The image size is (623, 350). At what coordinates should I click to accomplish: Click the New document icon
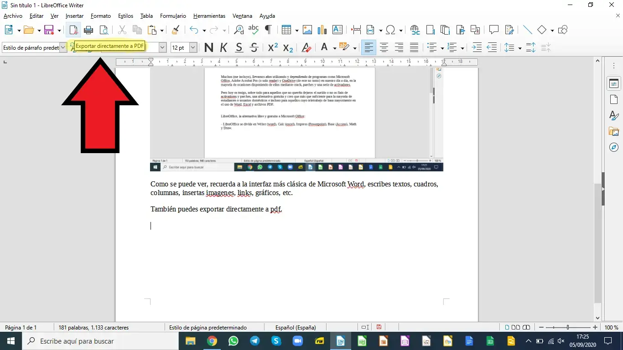pyautogui.click(x=9, y=30)
